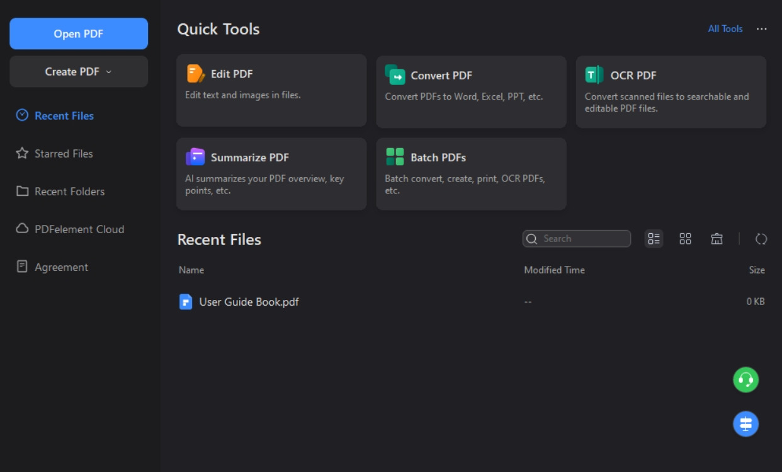Image resolution: width=782 pixels, height=472 pixels.
Task: Click the Batch PDFs description text
Action: click(465, 184)
